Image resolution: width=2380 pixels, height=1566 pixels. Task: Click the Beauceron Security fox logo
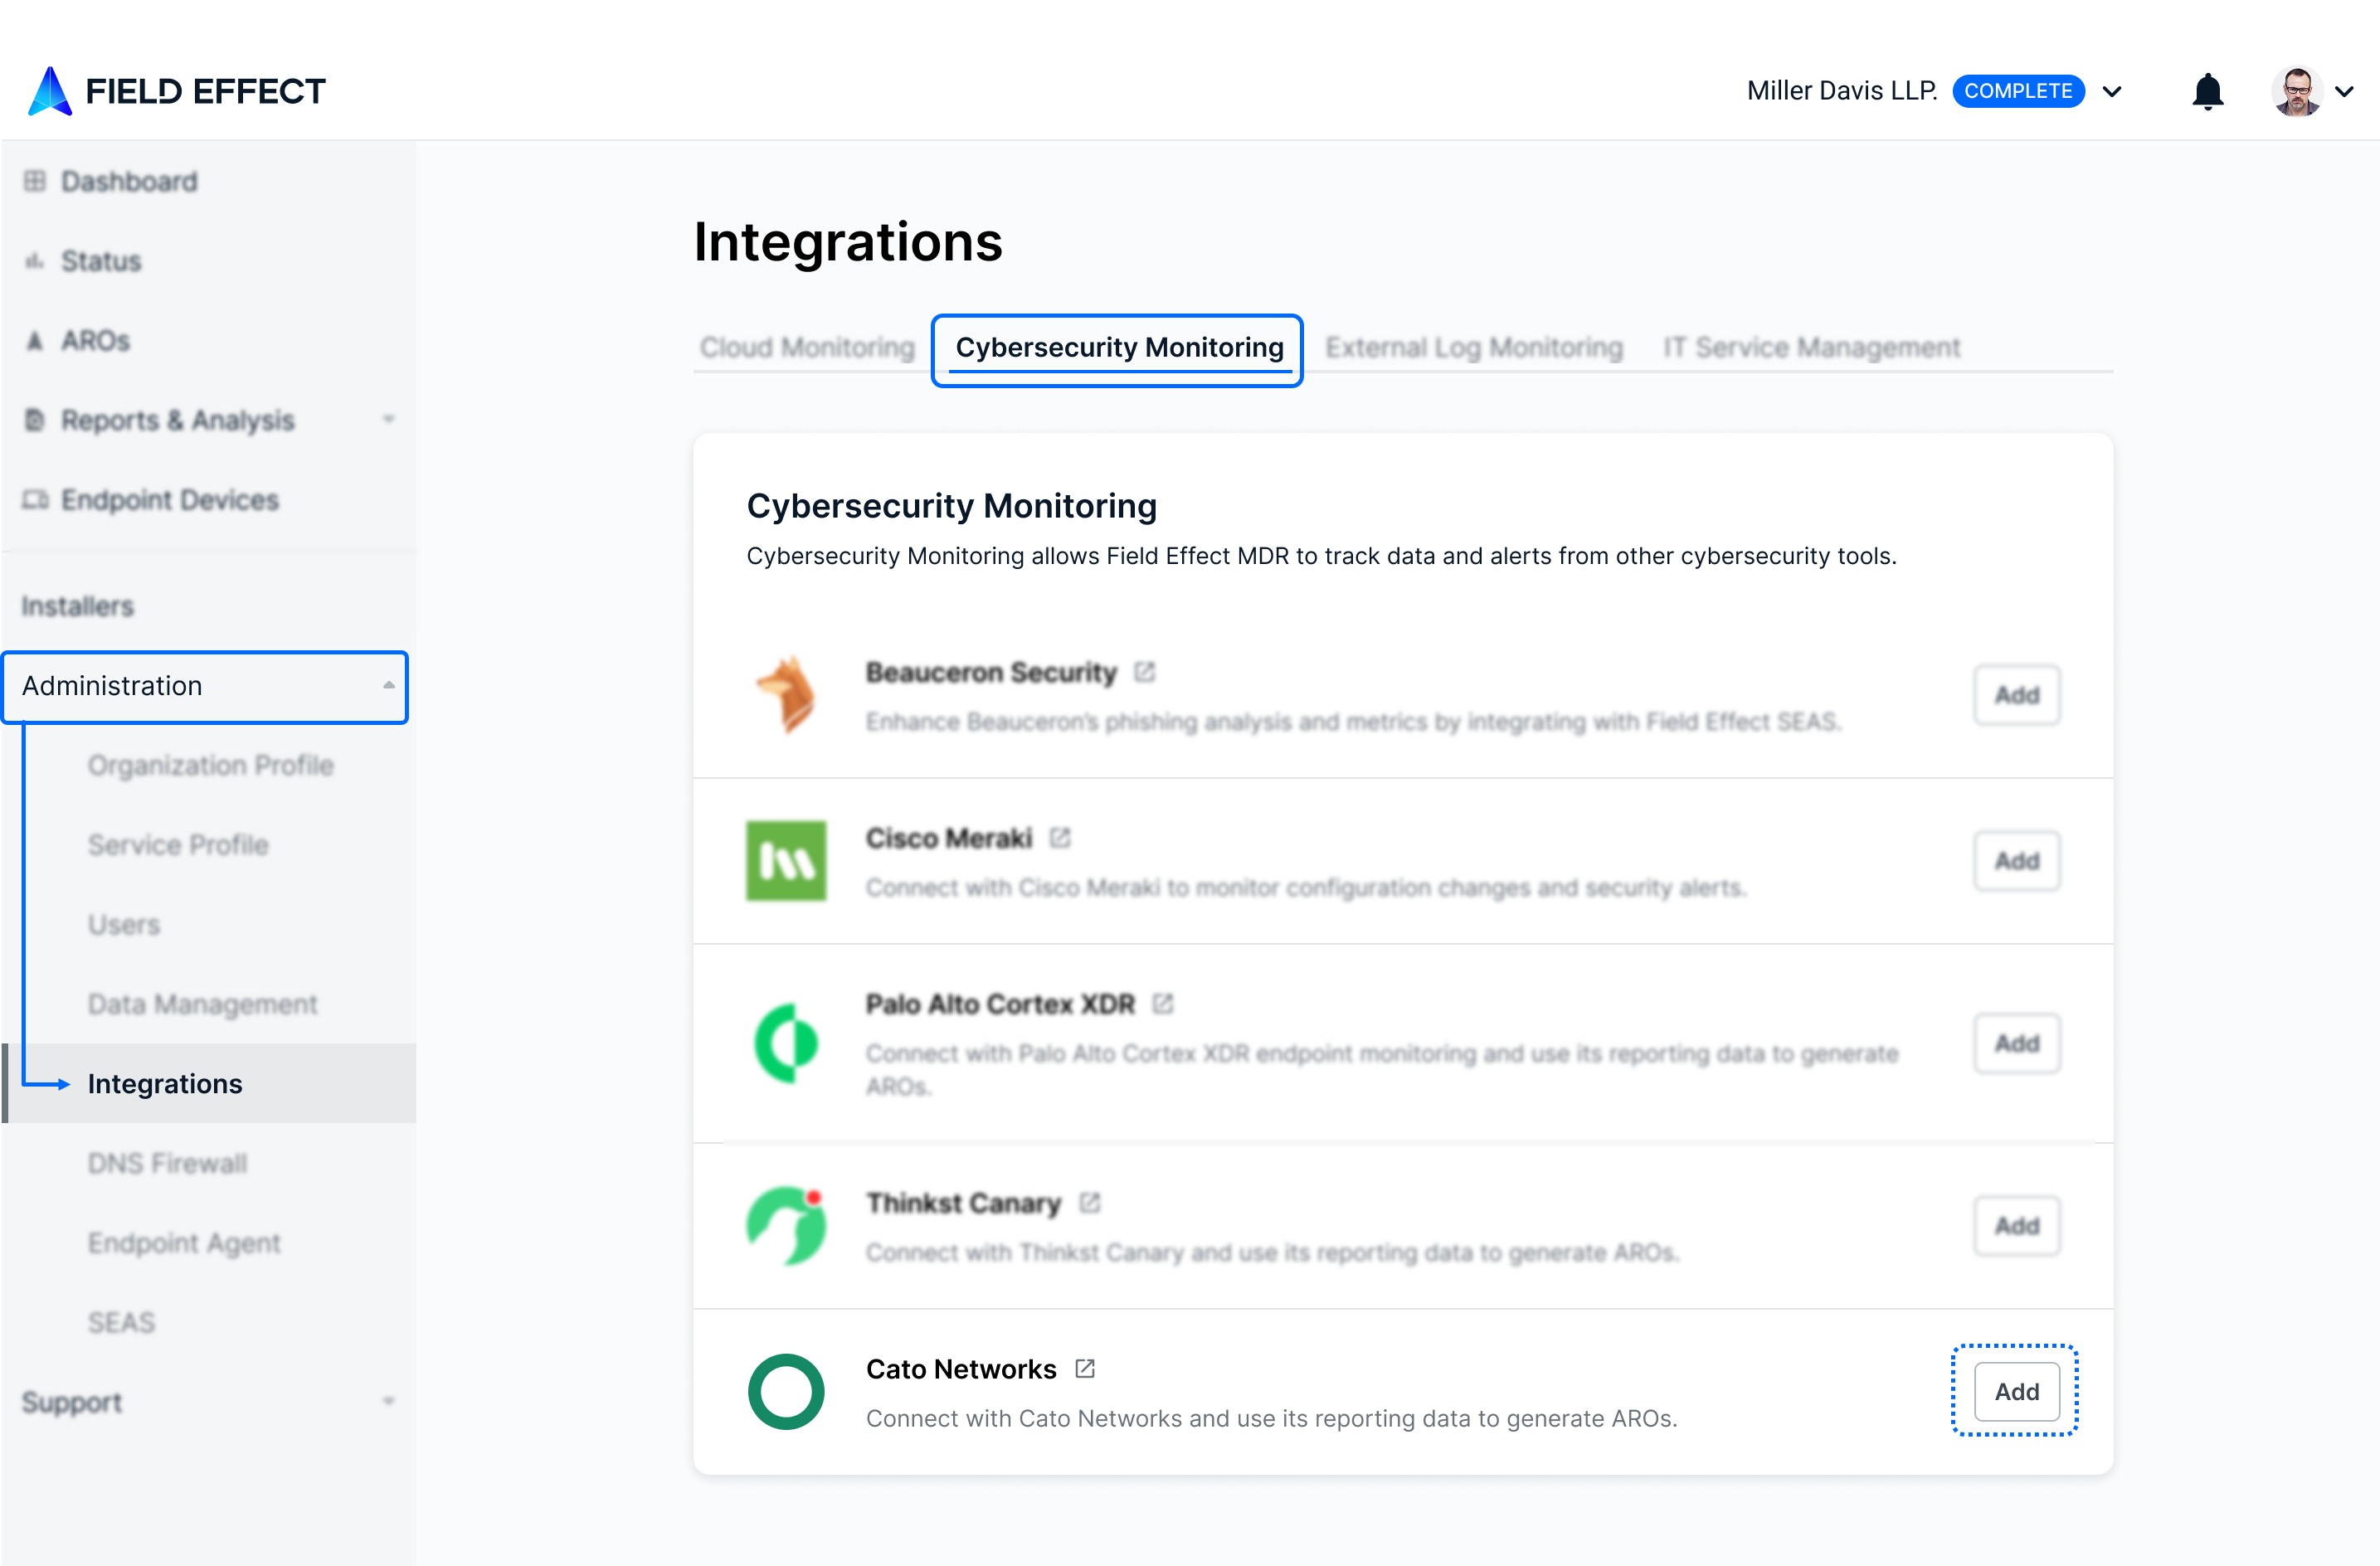(x=786, y=695)
